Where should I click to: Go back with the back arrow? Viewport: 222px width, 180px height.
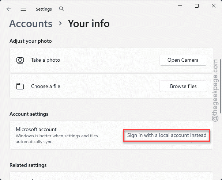(9, 9)
